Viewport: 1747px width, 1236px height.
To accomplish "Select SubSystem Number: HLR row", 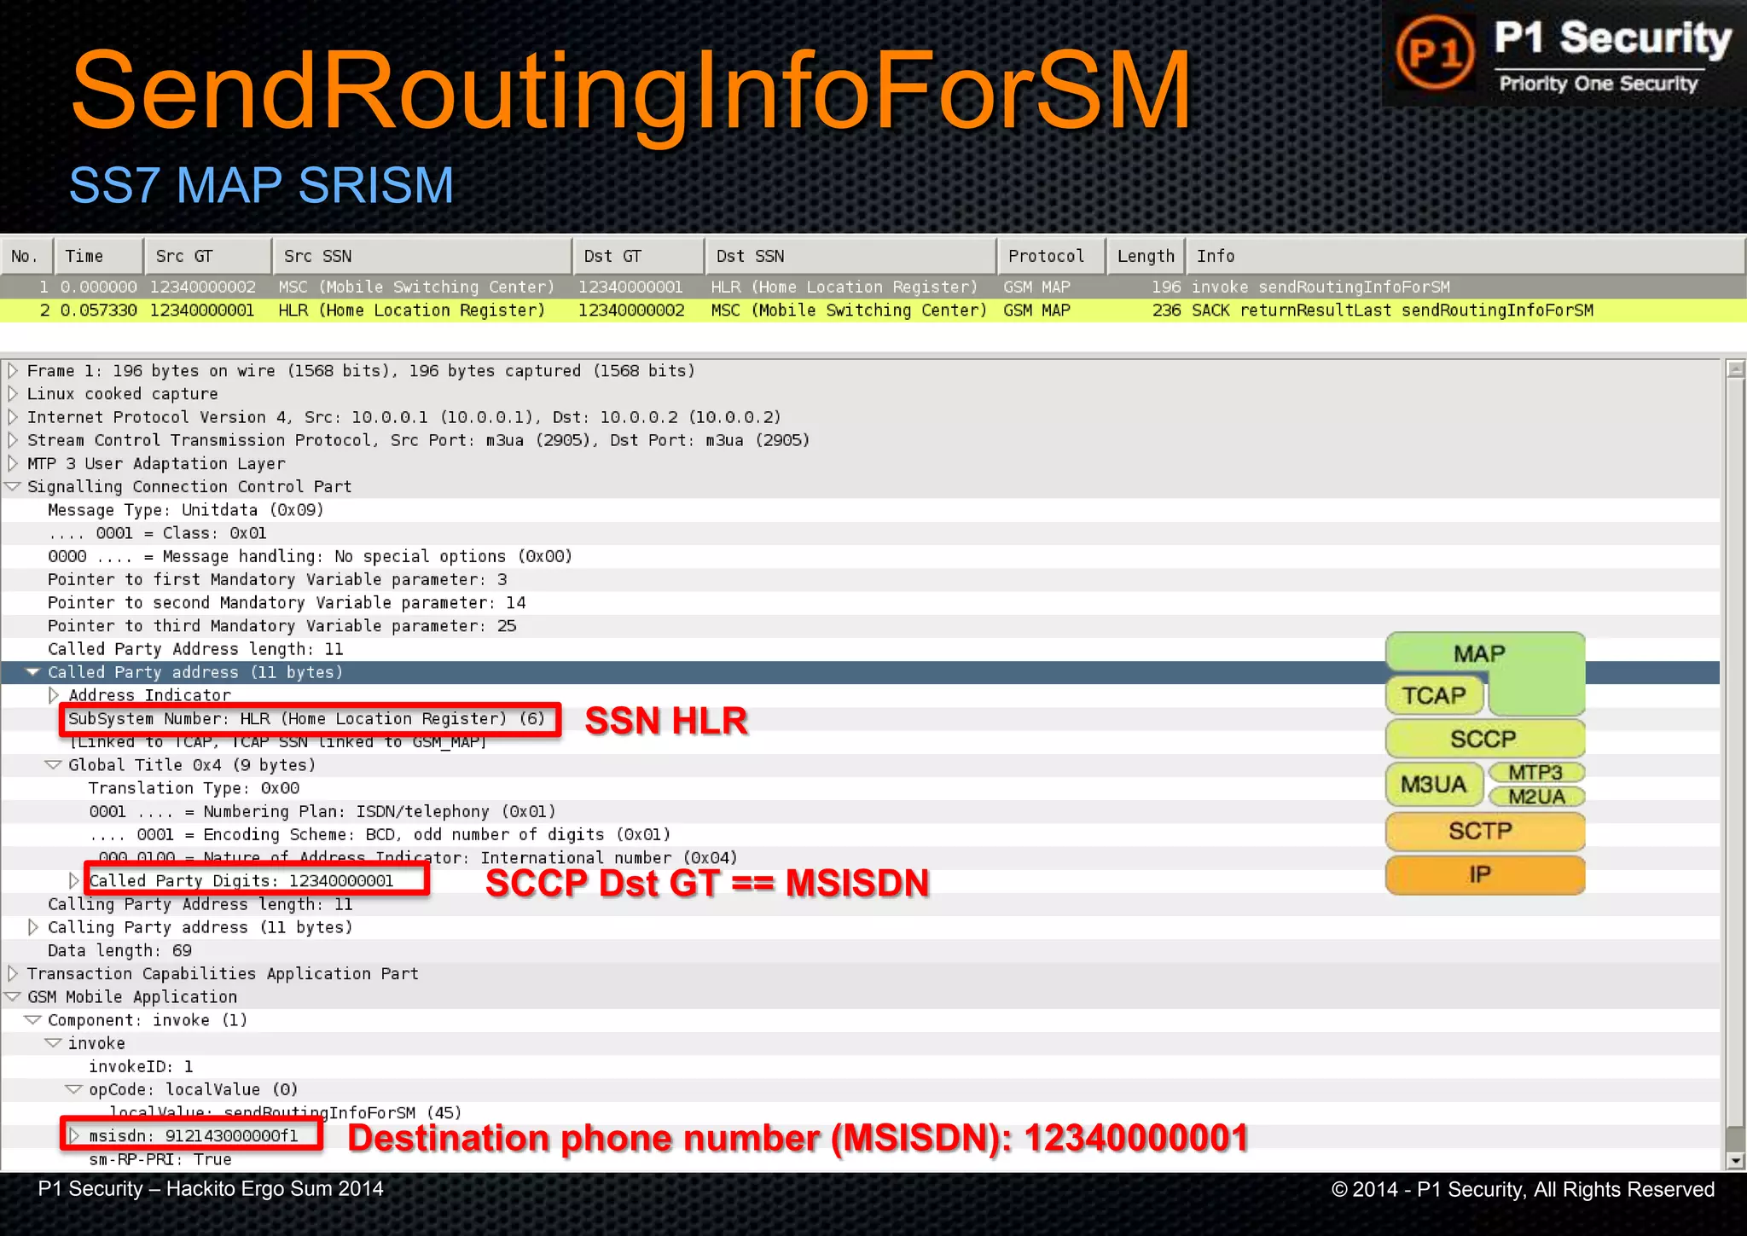I will point(860,719).
